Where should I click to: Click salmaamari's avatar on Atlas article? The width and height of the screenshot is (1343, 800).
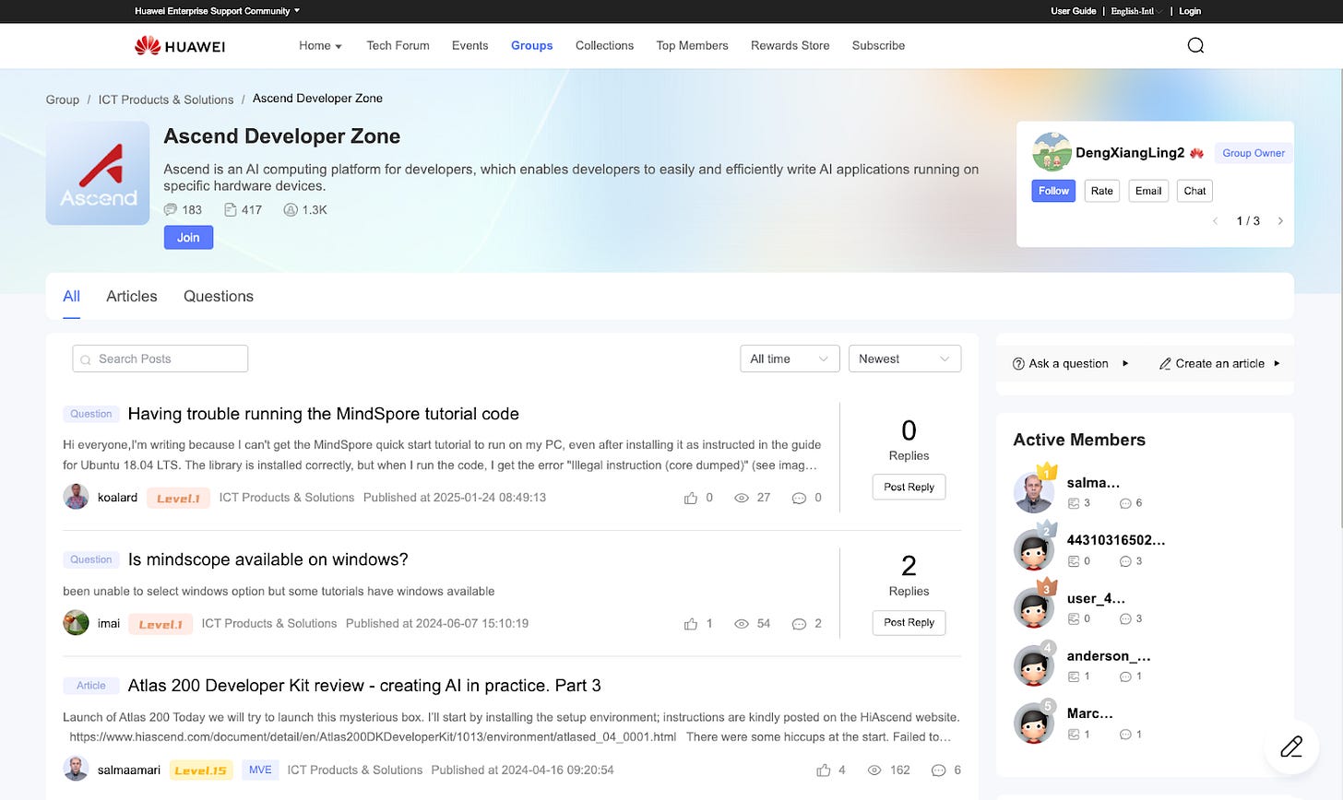click(76, 769)
